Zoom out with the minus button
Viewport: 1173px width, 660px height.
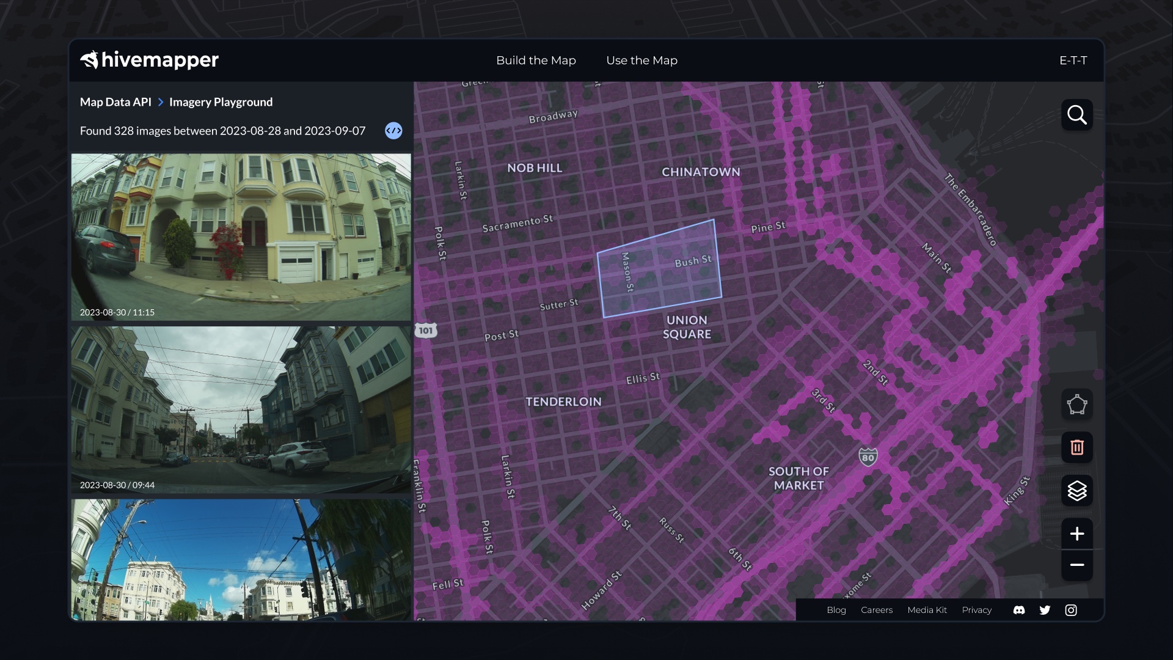(1076, 565)
